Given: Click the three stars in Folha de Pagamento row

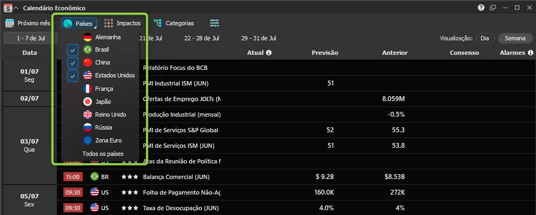Looking at the screenshot, I should [130, 192].
